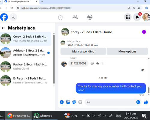Close the Messenger | Facebook tab

click(x=37, y=1)
